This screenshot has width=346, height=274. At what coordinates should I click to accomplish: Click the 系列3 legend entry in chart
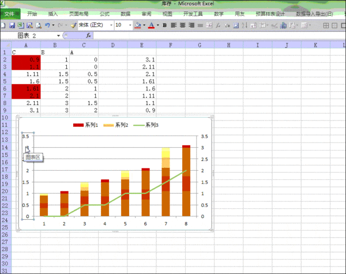click(151, 125)
